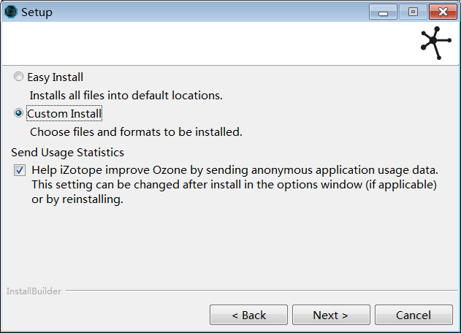Select the Easy Install radio button

click(x=18, y=77)
